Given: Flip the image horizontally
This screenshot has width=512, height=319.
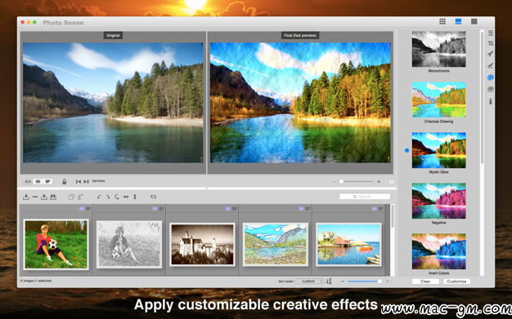Looking at the screenshot, I should pos(126,197).
